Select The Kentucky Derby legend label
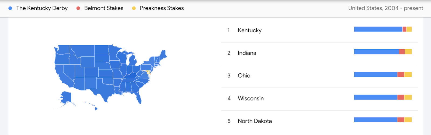Screen dimensions: 431x135 (42, 8)
